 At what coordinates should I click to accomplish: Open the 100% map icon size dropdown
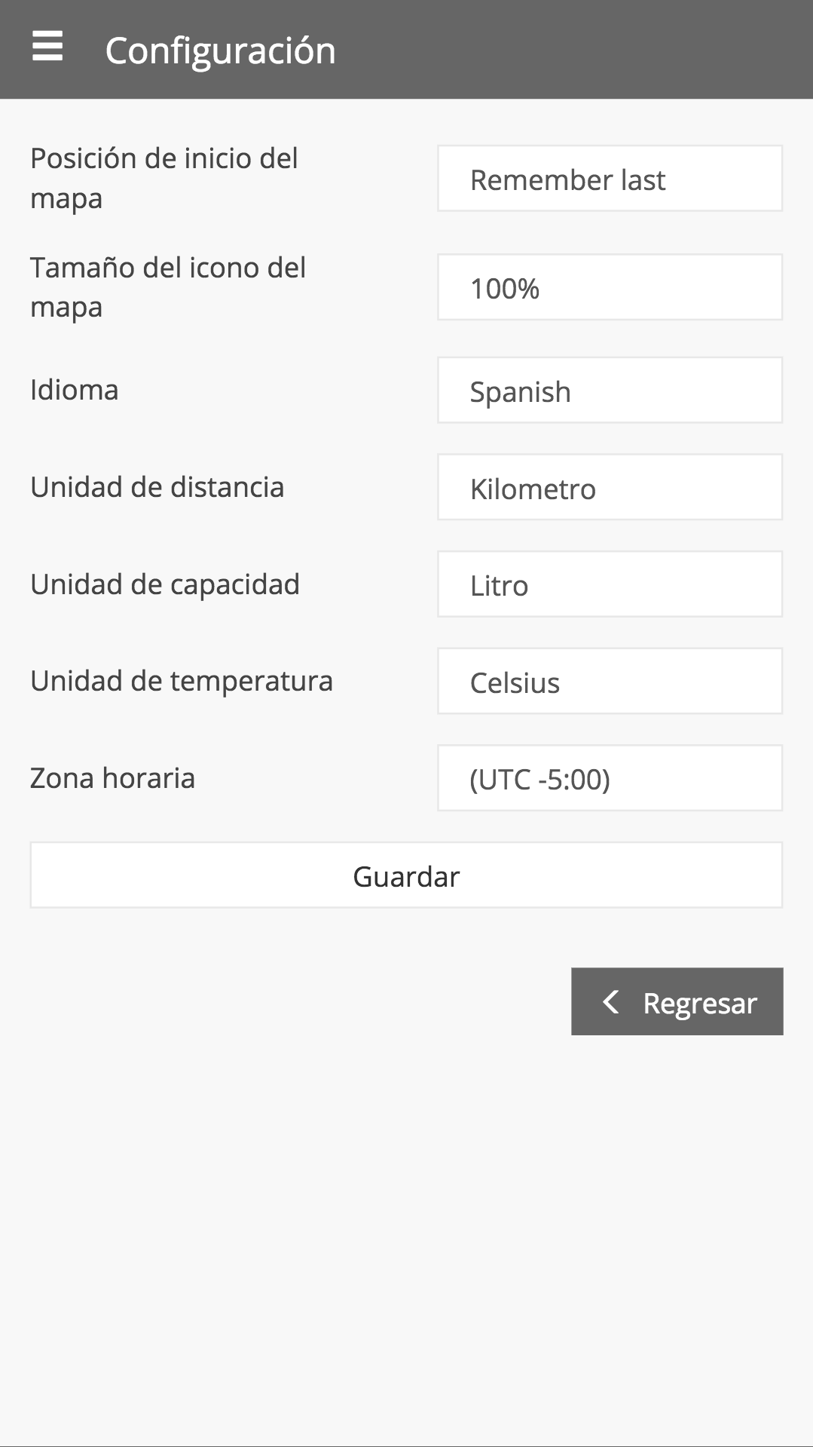(x=610, y=287)
